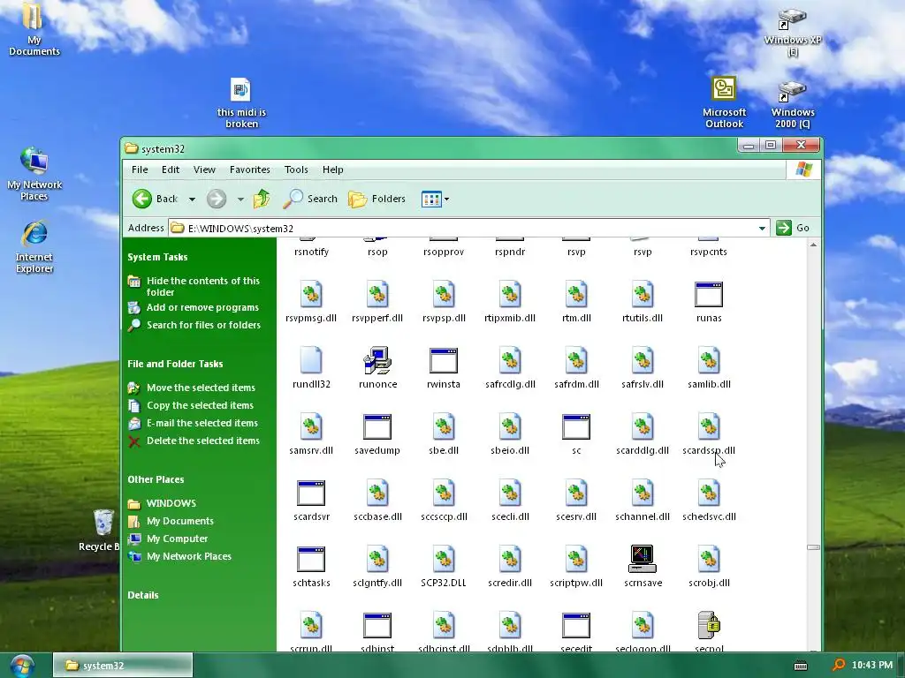Select the schedsvc.dll file icon
905x678 pixels.
coord(709,493)
